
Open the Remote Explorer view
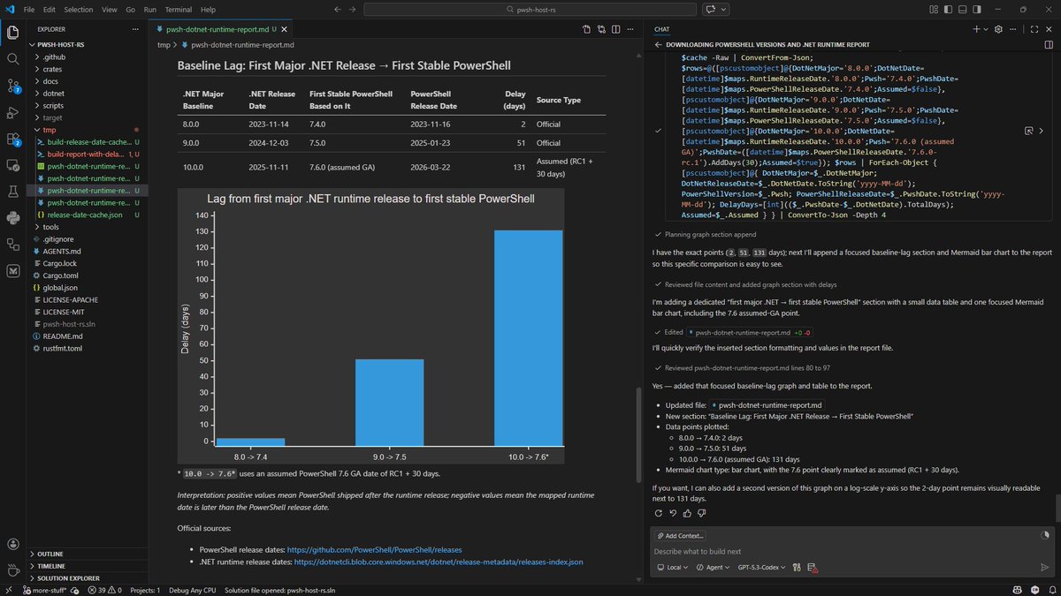13,166
